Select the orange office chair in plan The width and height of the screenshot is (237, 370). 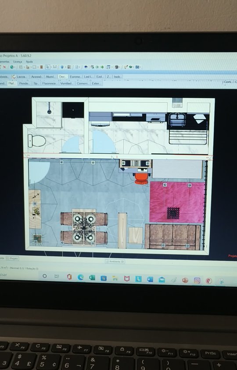141,179
